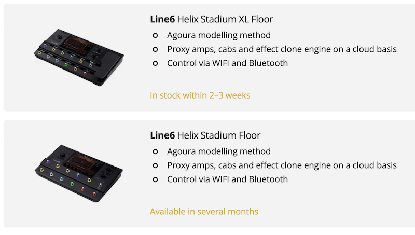This screenshot has width=415, height=235.
Task: Click WIFI and Bluetooth bullet icon in non-XL card
Action: click(x=155, y=180)
